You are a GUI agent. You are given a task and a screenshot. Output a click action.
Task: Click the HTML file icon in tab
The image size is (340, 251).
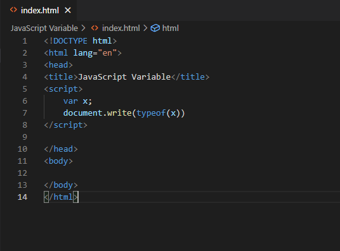pos(13,10)
